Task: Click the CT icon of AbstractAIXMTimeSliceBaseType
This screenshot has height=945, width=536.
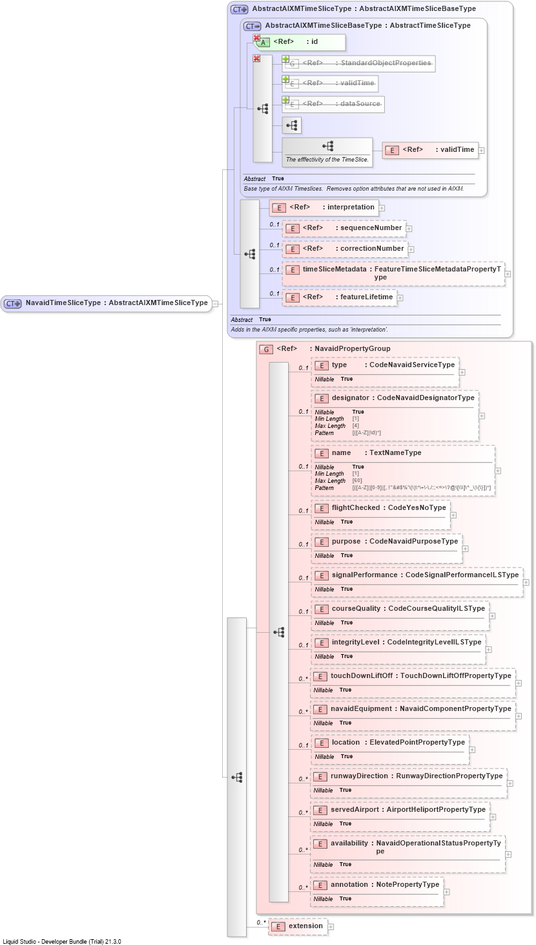Action: 253,26
